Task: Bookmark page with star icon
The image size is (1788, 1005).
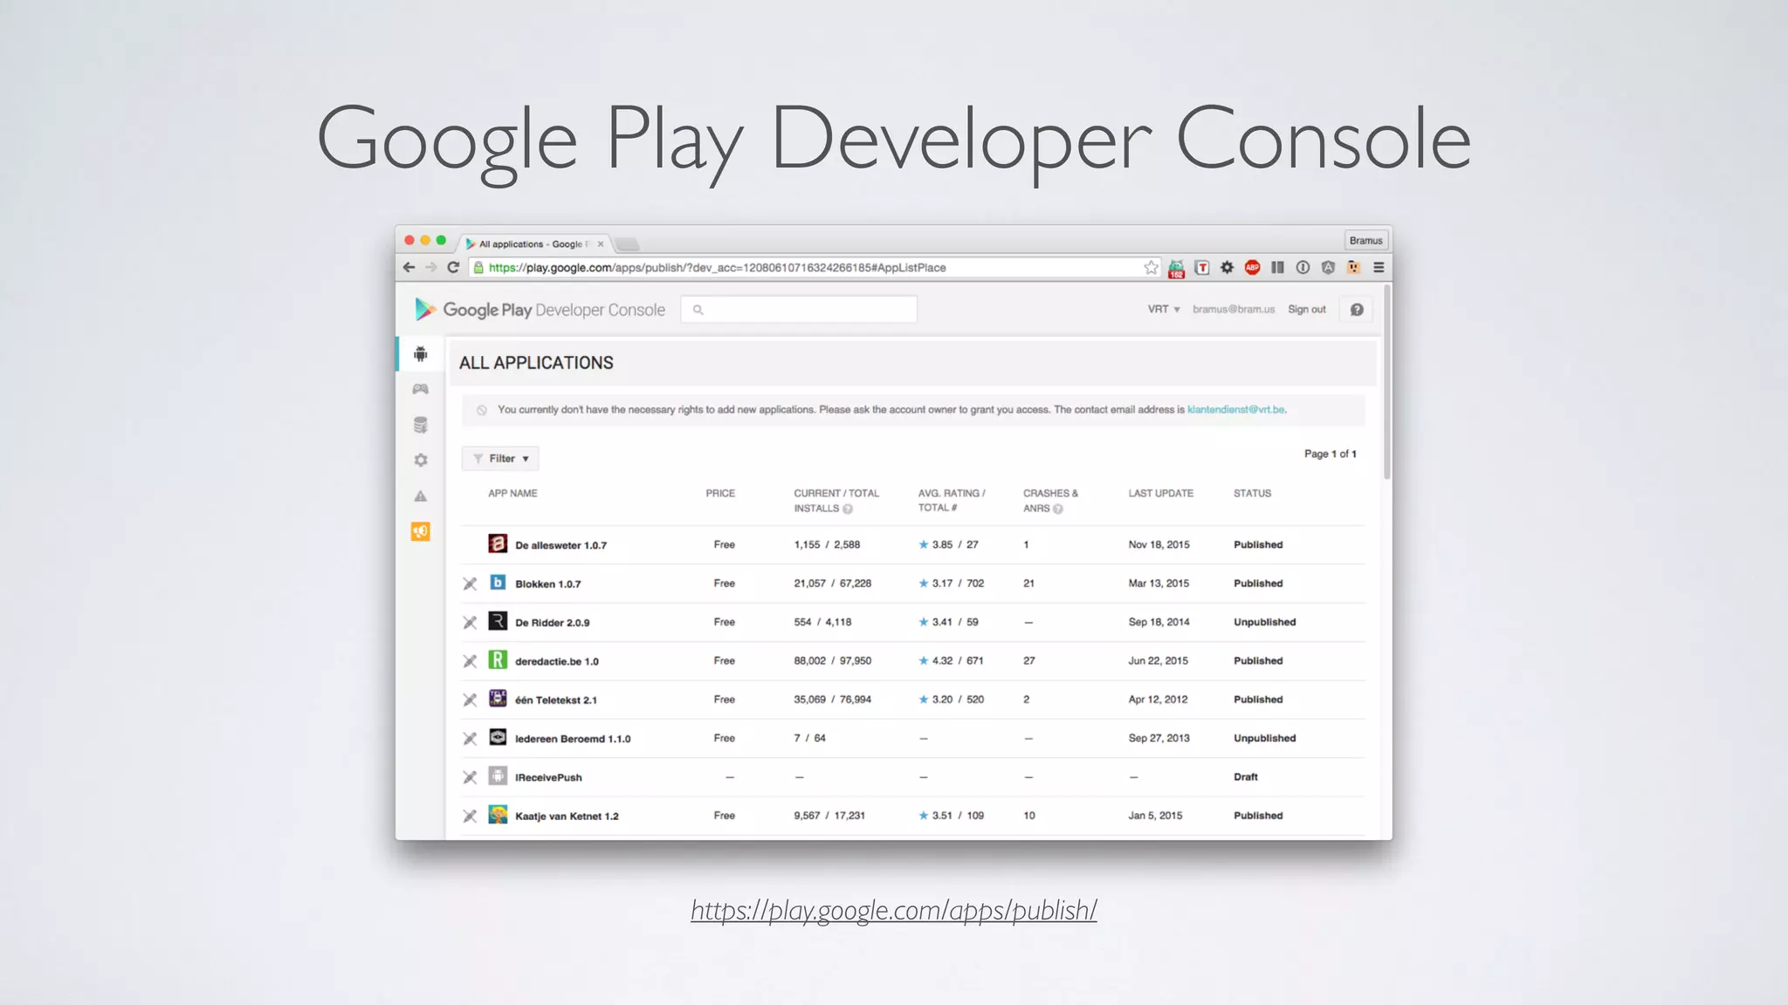Action: tap(1151, 268)
